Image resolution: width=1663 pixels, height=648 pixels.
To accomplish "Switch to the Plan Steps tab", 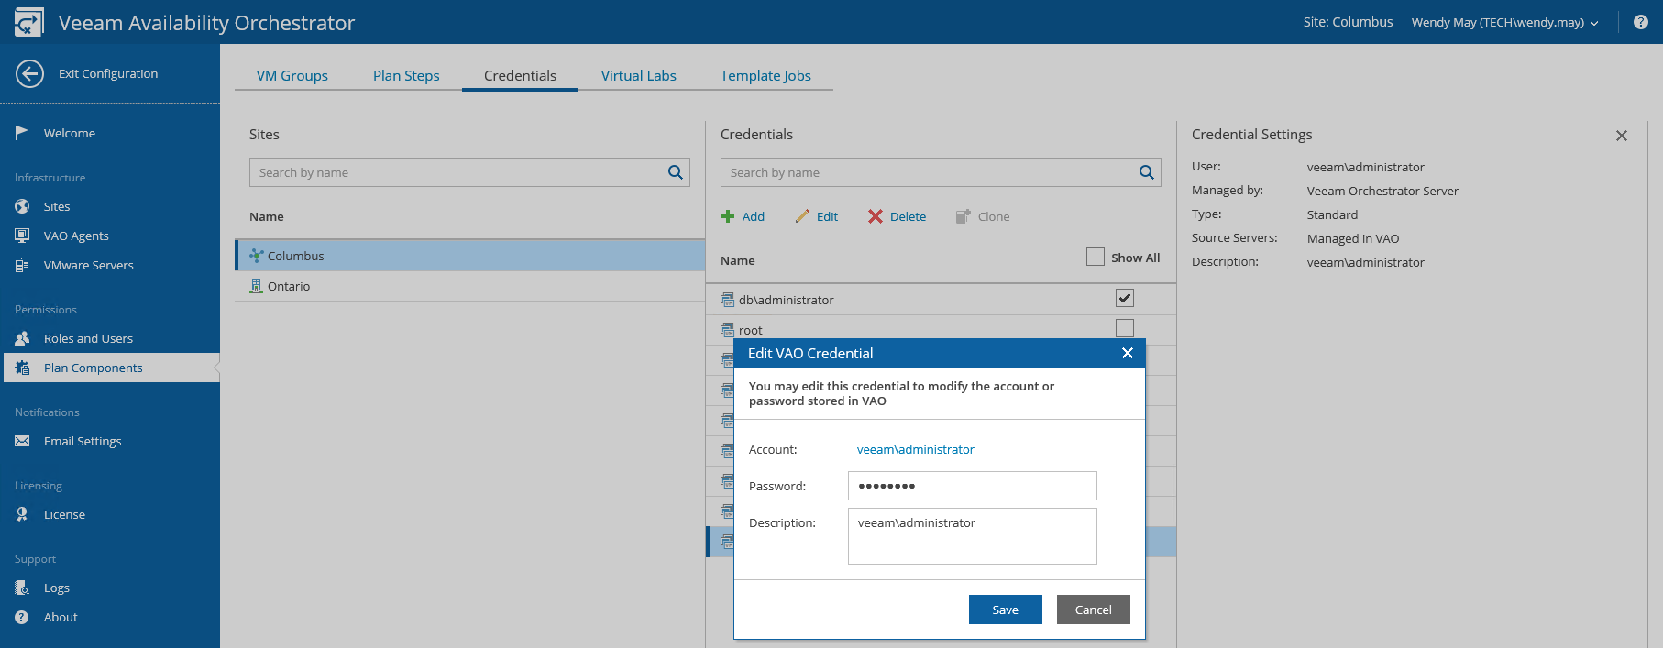I will point(406,75).
